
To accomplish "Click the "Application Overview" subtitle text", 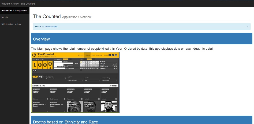I will (x=77, y=17).
